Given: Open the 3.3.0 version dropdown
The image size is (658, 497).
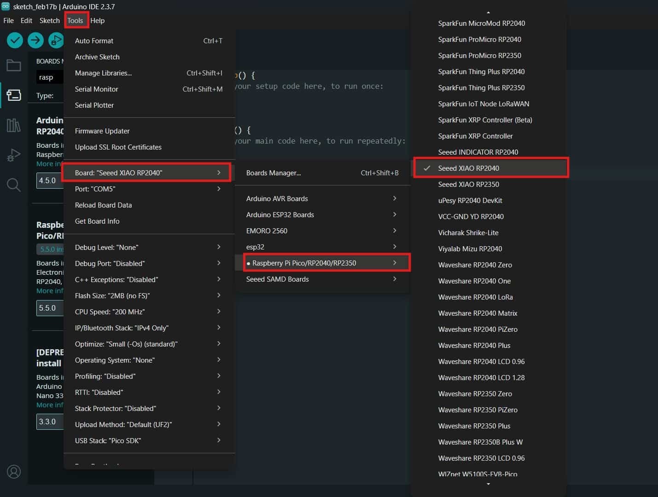Looking at the screenshot, I should click(x=50, y=422).
